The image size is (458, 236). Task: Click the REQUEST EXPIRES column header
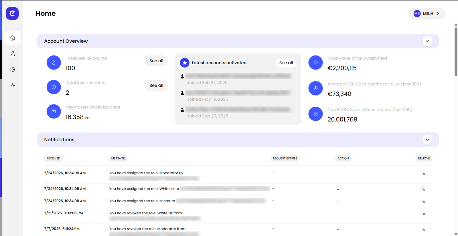coord(285,158)
